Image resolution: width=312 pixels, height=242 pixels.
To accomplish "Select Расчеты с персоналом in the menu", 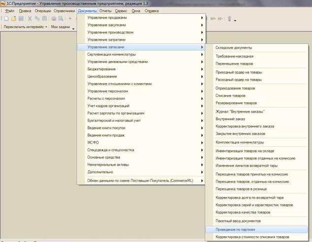I will (141, 99).
